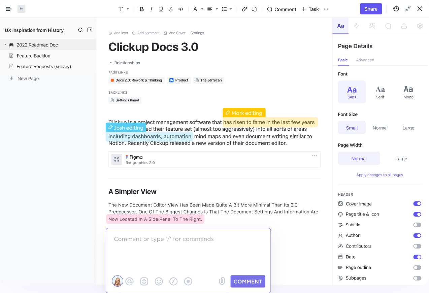Disable the Author switch
This screenshot has width=429, height=293.
coord(417,235)
